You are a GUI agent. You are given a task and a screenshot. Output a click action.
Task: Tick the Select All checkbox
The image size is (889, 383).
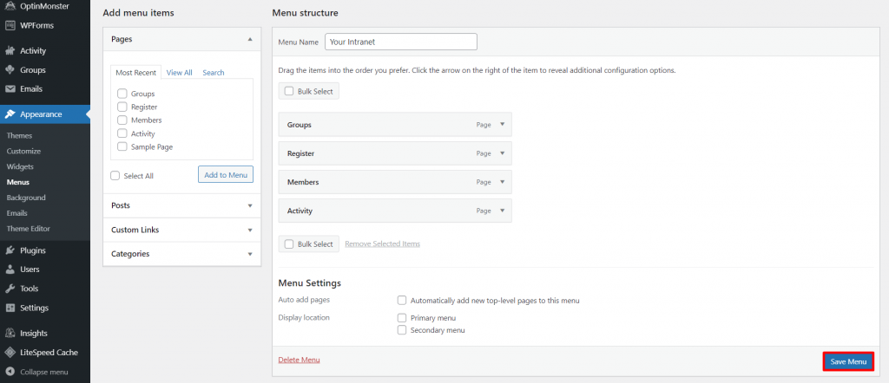(115, 175)
